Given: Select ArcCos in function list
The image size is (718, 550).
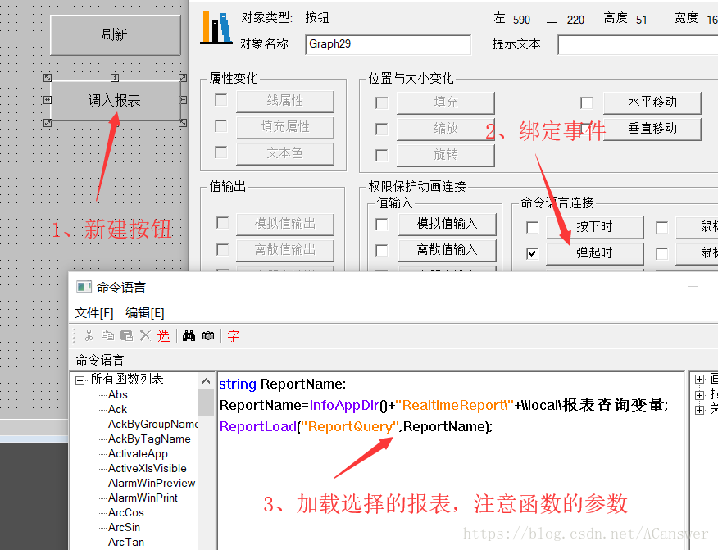Looking at the screenshot, I should 126,512.
